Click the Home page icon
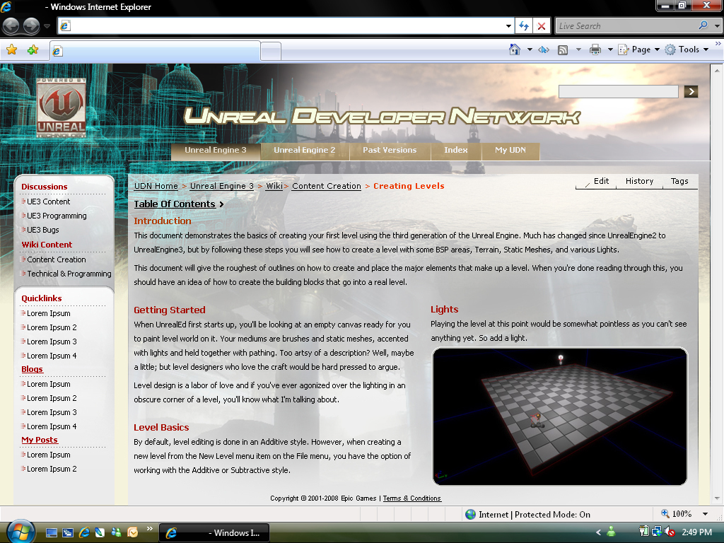This screenshot has height=543, width=724. pyautogui.click(x=515, y=49)
